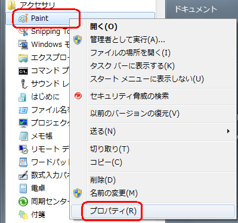
Task: Click the Windows Mobility Center icon
Action: click(x=23, y=45)
